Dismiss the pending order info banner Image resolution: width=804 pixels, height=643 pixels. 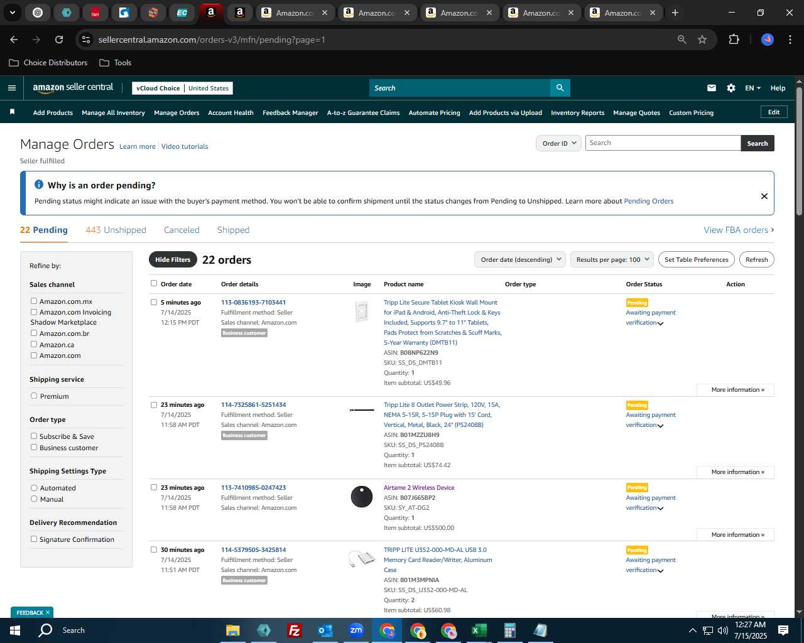point(764,196)
